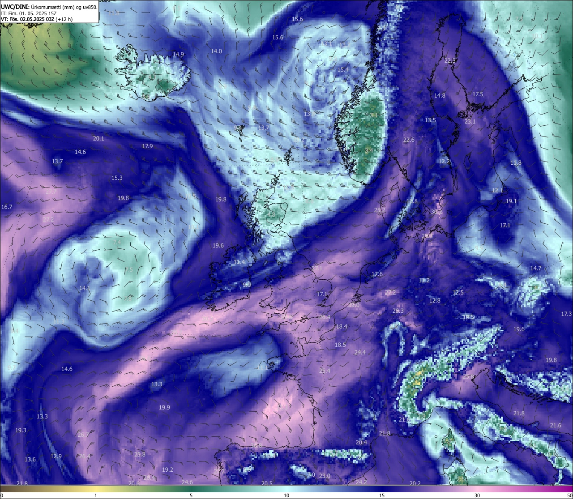Screen dimensions: 573x499
Task: Click the colorbar tick label 50
Action: (569, 495)
